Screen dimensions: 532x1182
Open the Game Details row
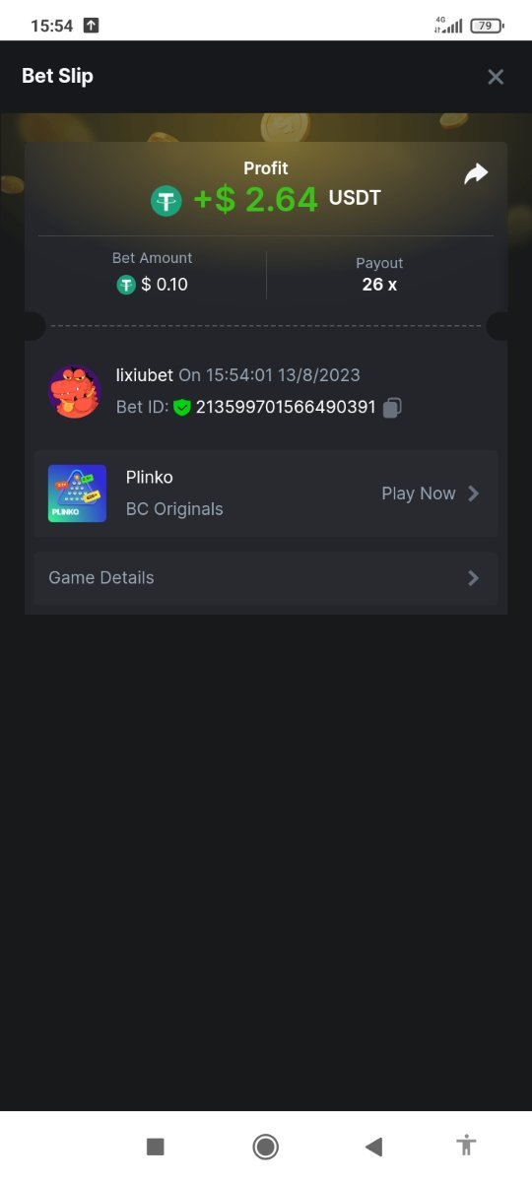266,578
